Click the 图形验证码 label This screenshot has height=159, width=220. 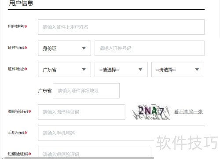[x=18, y=111]
